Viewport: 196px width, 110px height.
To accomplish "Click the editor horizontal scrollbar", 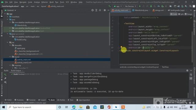I will point(139,64).
